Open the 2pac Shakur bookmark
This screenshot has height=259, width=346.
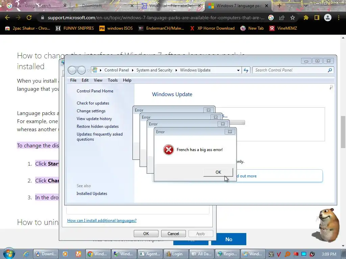tap(28, 28)
